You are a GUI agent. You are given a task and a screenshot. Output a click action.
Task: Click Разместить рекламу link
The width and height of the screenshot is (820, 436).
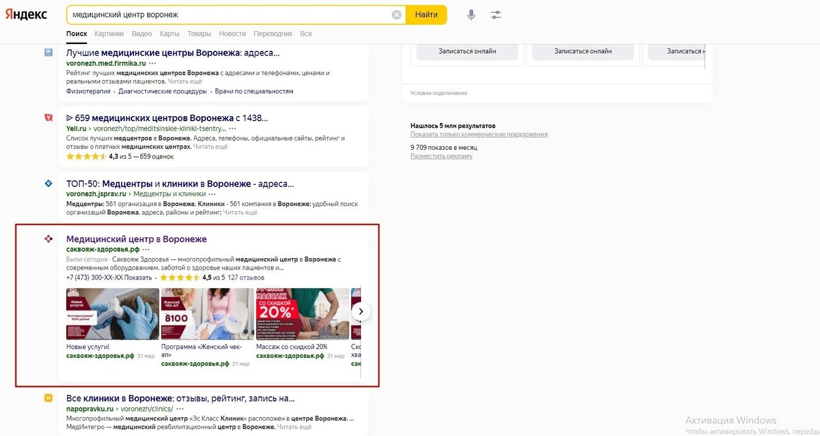[442, 156]
